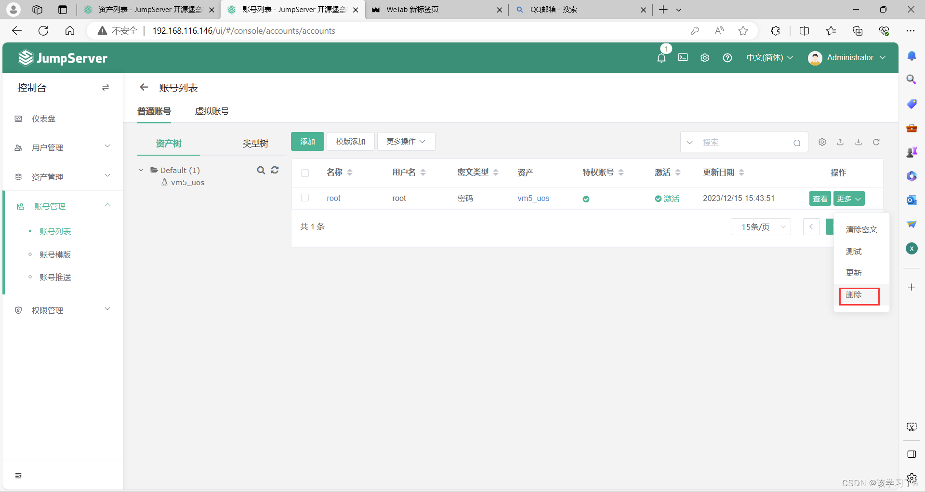Image resolution: width=925 pixels, height=492 pixels.
Task: Open the root account name link
Action: pyautogui.click(x=333, y=198)
